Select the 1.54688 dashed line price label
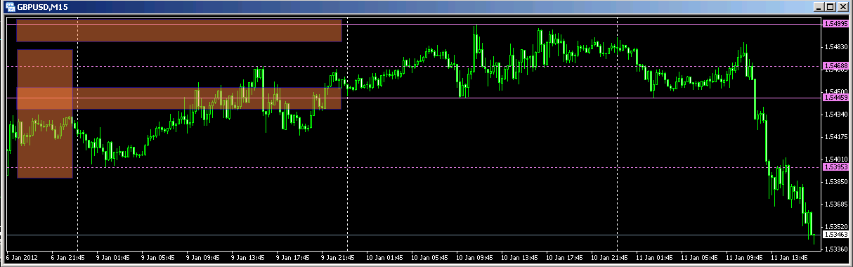 [x=835, y=66]
